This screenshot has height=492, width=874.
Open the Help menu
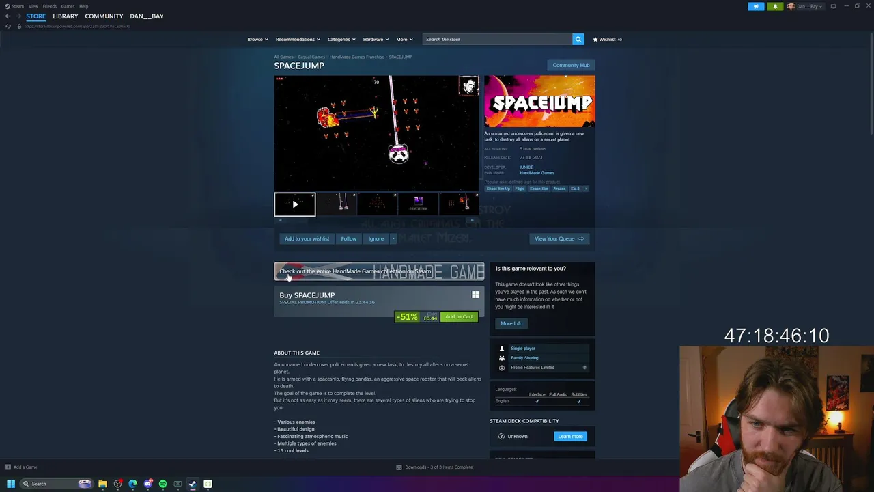coord(83,6)
